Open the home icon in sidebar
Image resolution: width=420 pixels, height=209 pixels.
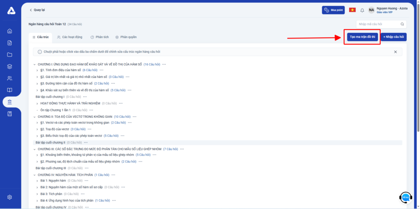tap(10, 31)
